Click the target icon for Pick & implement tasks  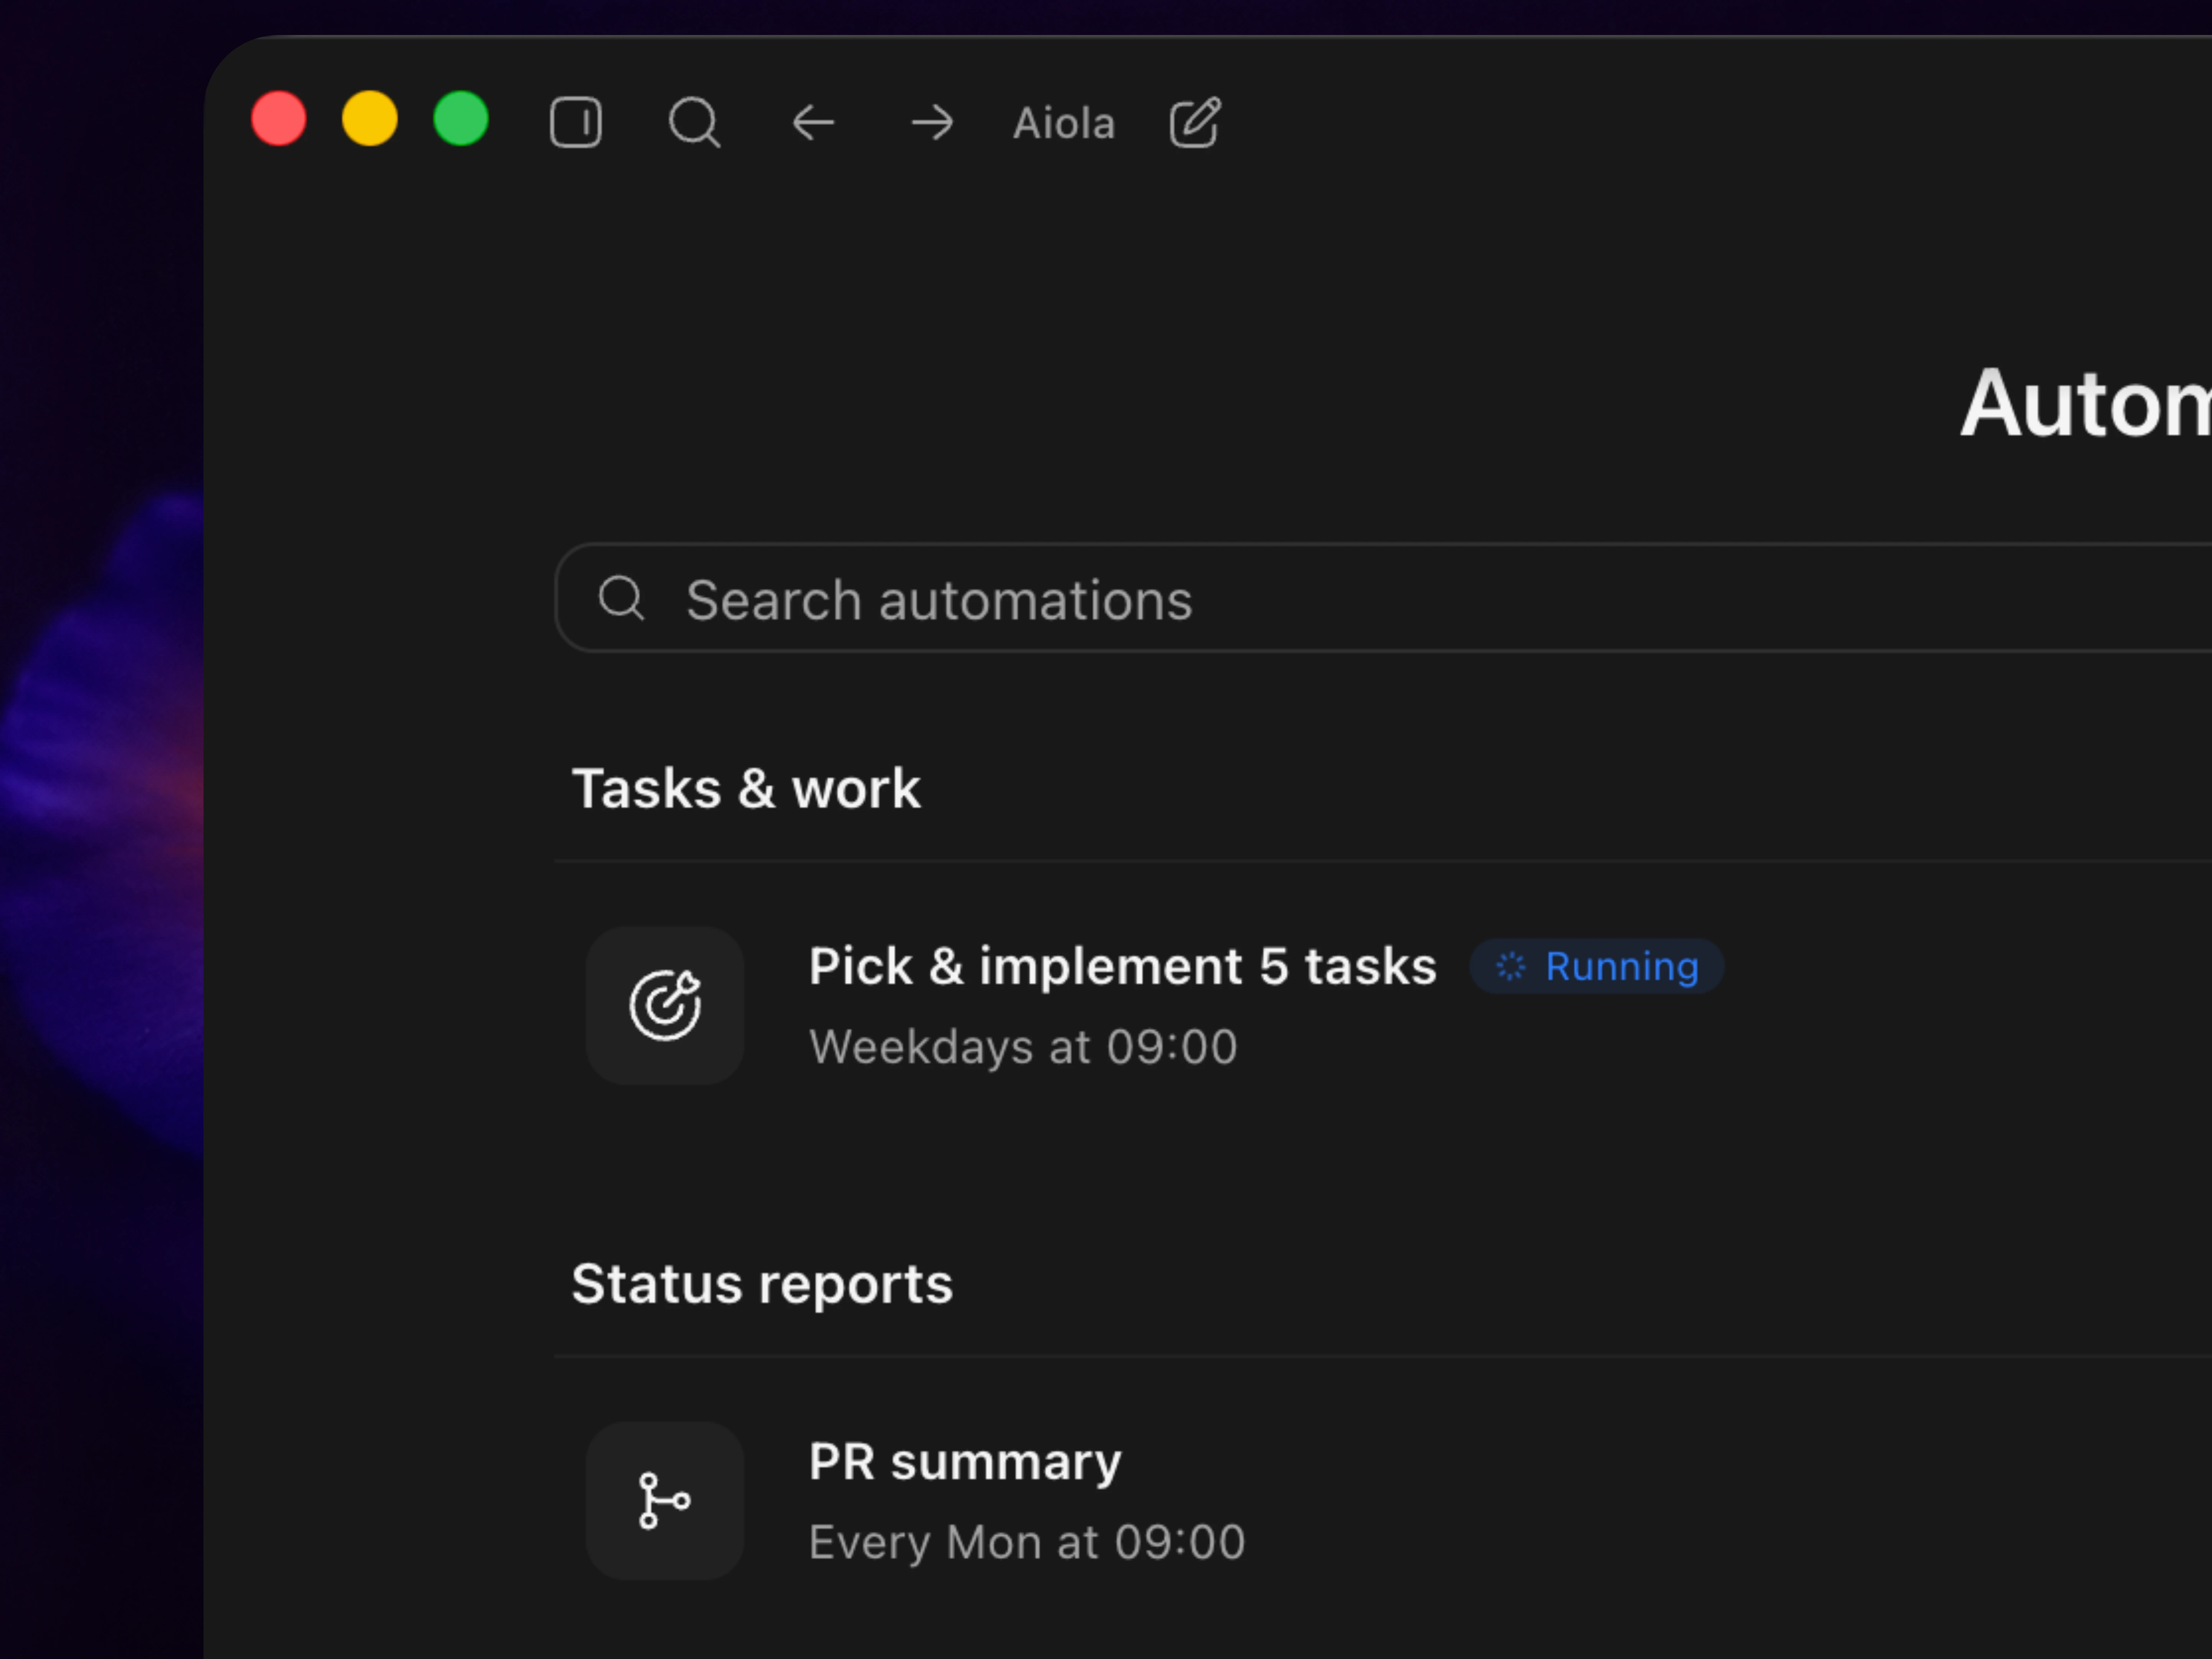coord(665,1005)
